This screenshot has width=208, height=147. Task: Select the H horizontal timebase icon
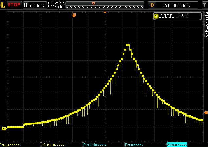pyautogui.click(x=26, y=5)
